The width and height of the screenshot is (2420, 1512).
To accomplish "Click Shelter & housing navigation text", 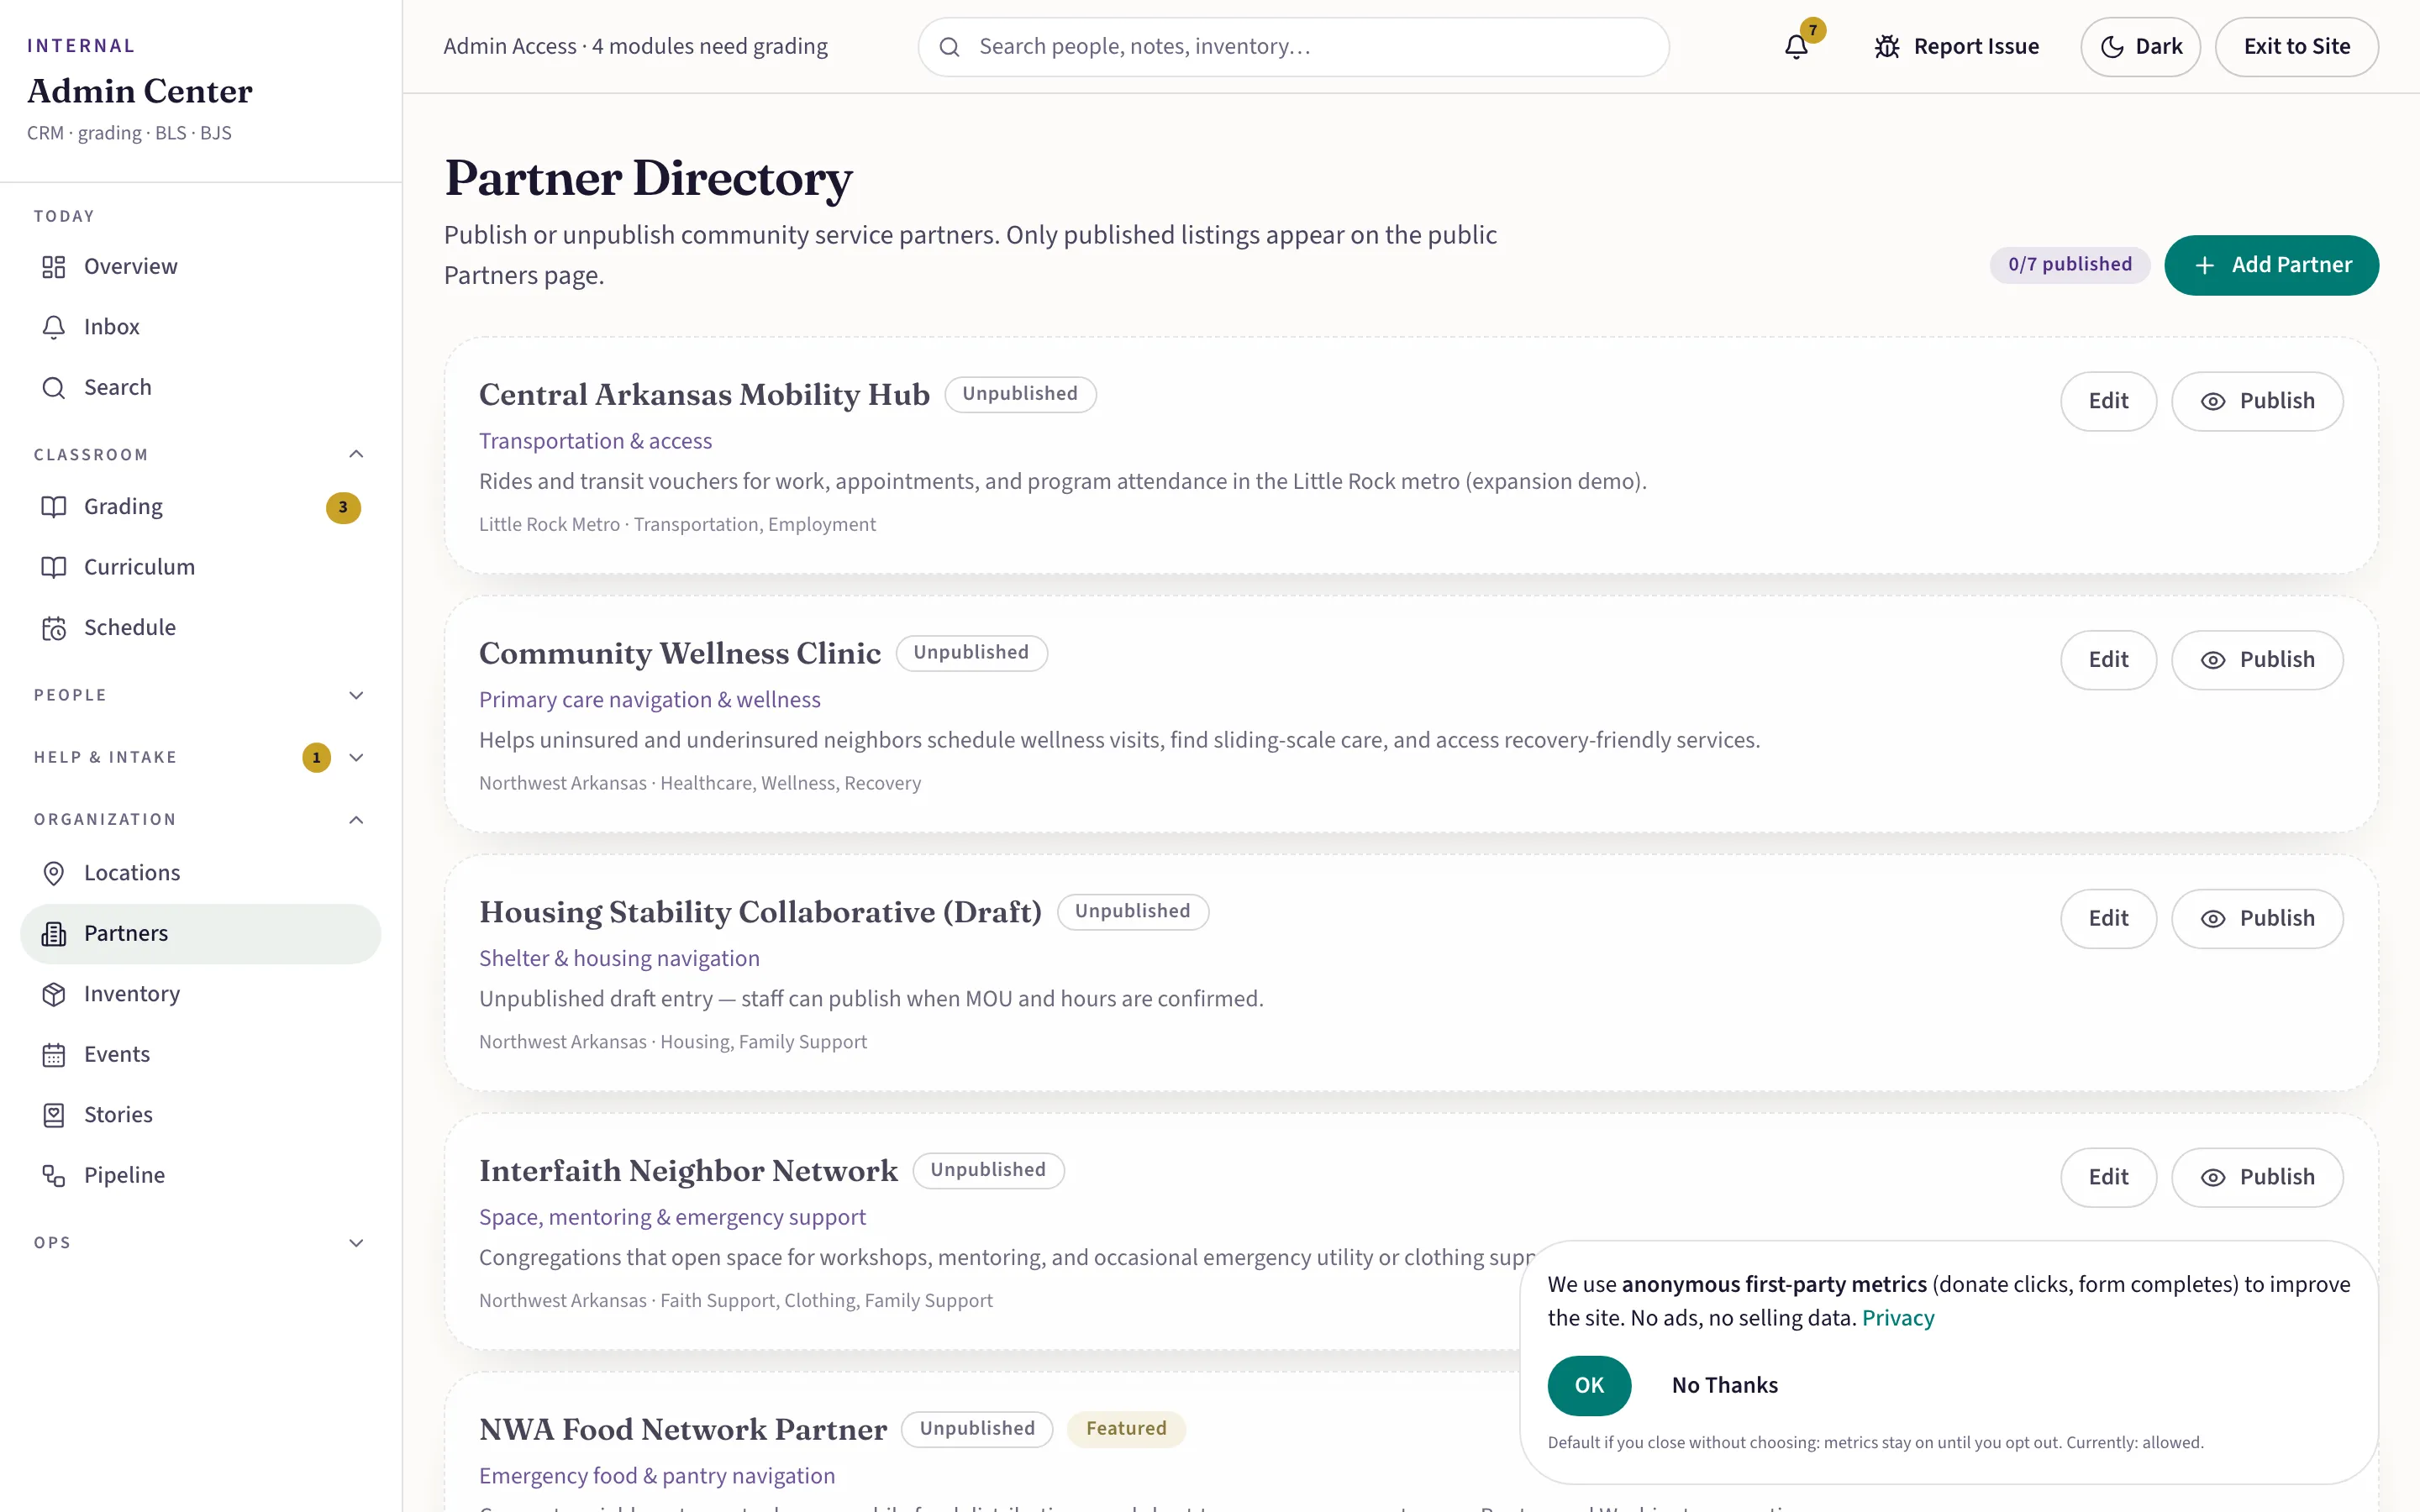I will (619, 958).
